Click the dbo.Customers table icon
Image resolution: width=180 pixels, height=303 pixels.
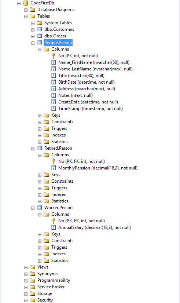click(x=40, y=29)
